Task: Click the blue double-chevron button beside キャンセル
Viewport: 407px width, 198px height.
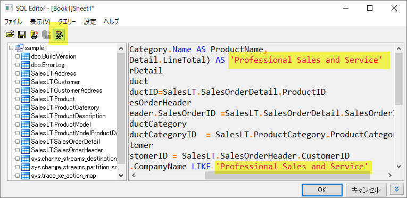Action: pyautogui.click(x=396, y=189)
